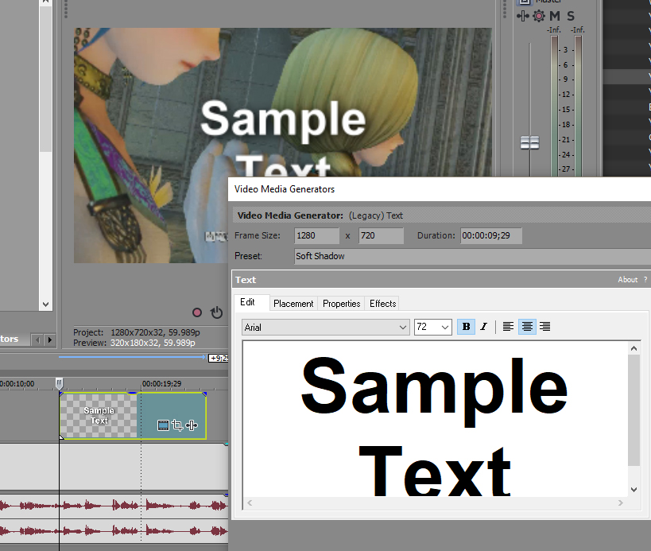Image resolution: width=651 pixels, height=551 pixels.
Task: Align the text right
Action: coord(544,327)
